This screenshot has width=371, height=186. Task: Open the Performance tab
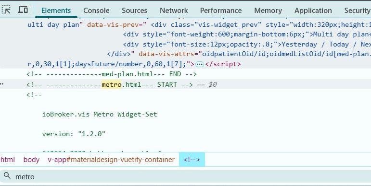(221, 11)
